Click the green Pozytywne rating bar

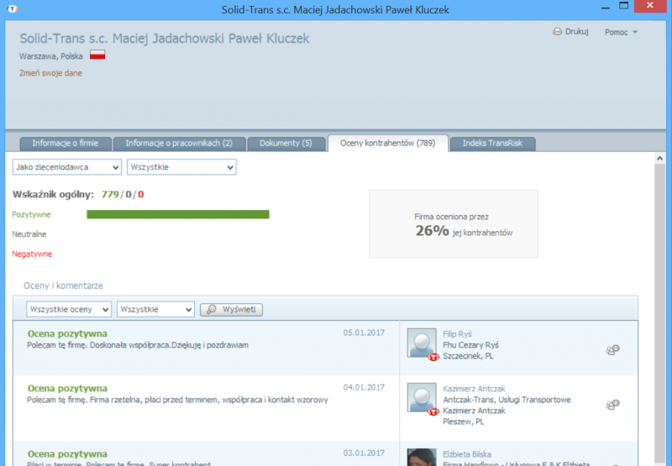(x=178, y=214)
